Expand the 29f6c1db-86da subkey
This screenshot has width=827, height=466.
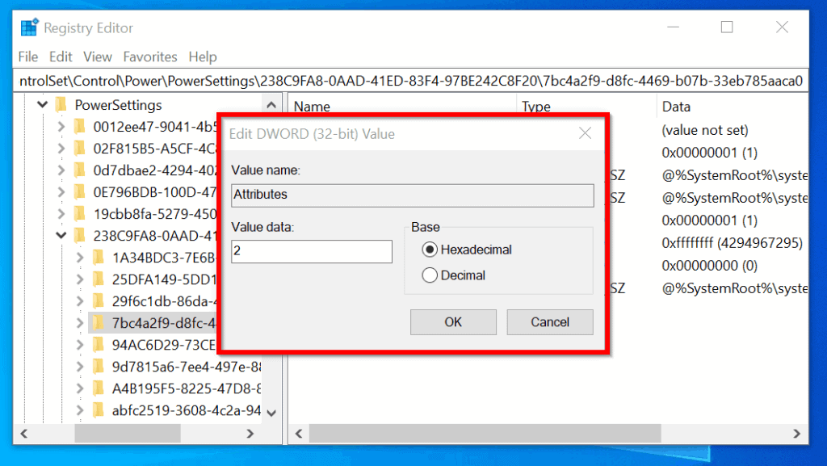(80, 301)
